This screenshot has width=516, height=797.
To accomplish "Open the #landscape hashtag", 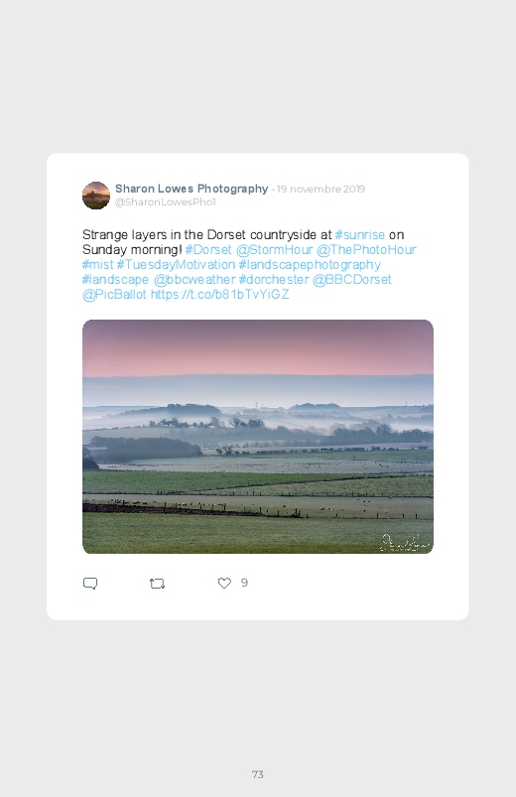I will click(115, 280).
